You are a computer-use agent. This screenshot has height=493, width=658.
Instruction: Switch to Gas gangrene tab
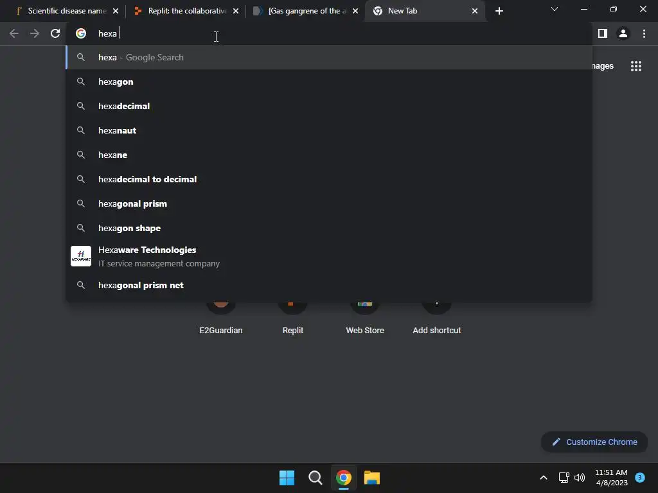pos(305,11)
